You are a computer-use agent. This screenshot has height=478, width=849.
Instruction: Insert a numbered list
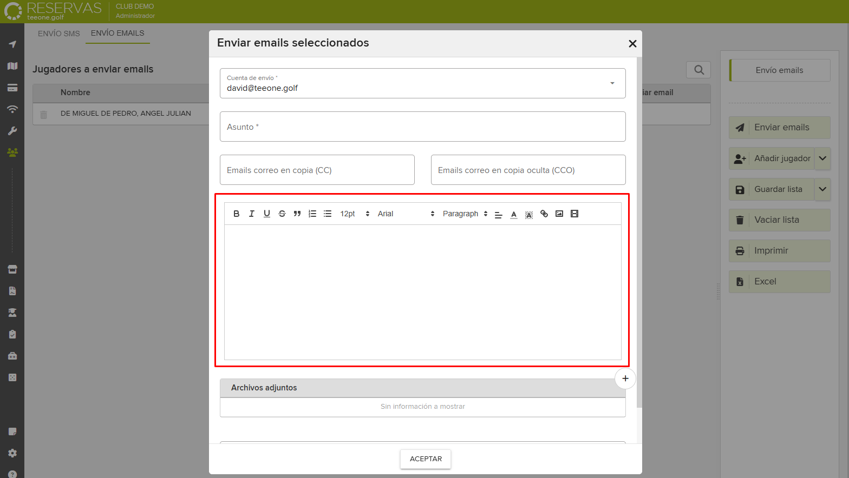312,214
